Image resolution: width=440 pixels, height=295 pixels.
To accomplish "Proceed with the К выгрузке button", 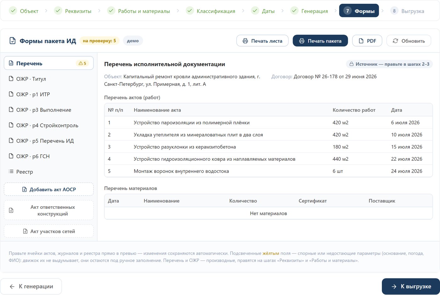I will (411, 287).
